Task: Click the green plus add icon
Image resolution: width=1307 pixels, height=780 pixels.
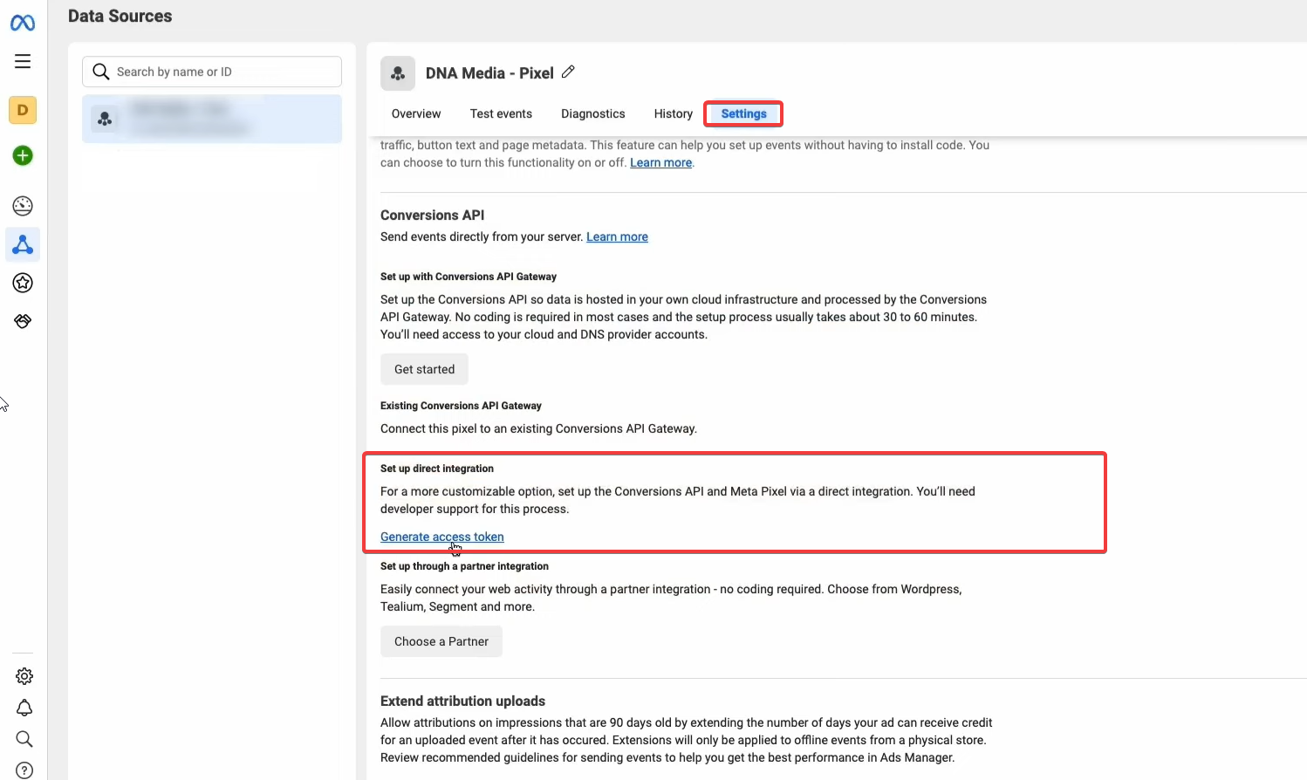Action: [x=23, y=155]
